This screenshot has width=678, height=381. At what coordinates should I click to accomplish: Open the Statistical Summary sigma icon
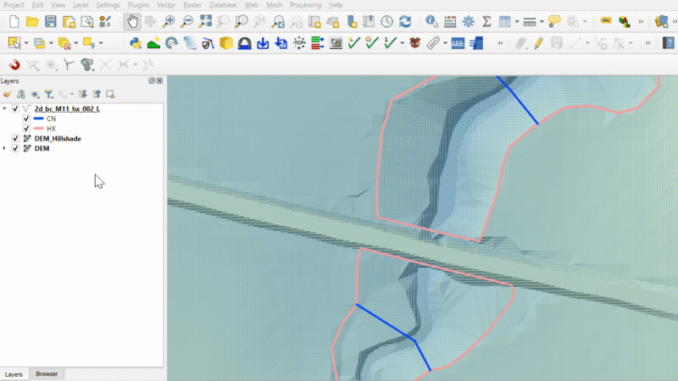point(486,21)
